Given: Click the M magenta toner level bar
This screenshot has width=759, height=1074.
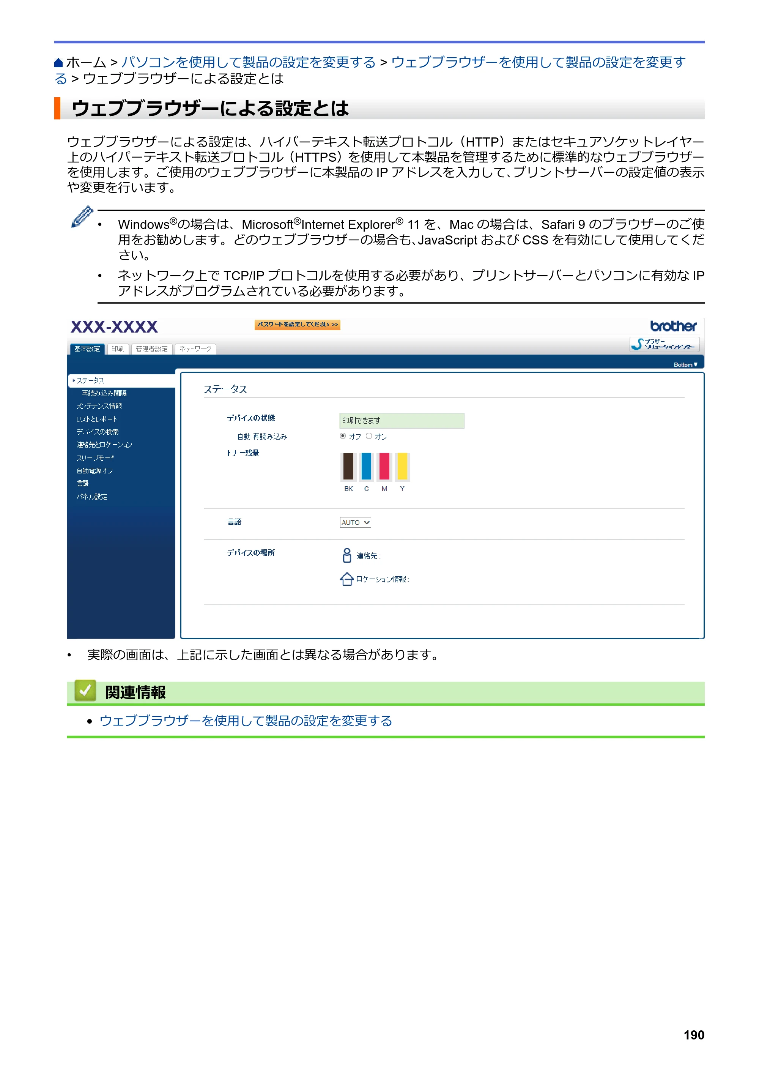Looking at the screenshot, I should point(384,466).
